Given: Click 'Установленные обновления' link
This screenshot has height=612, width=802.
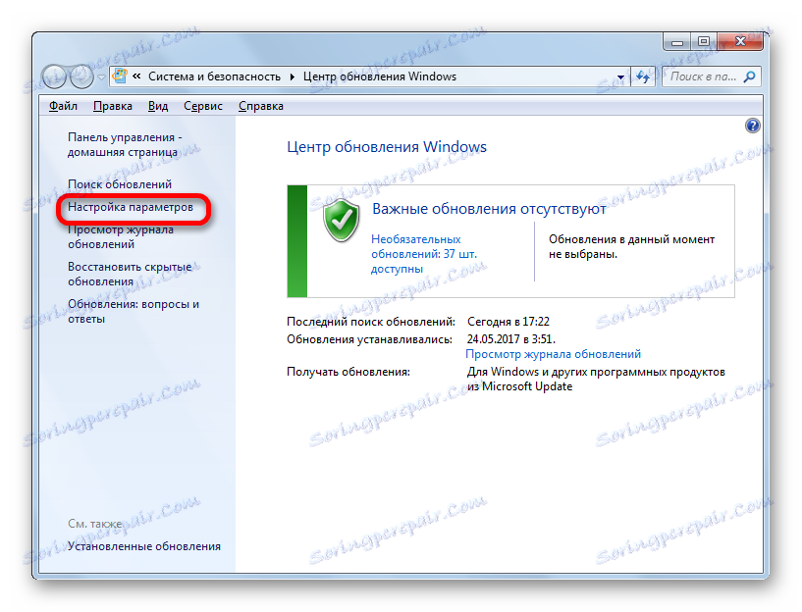Looking at the screenshot, I should 144,546.
